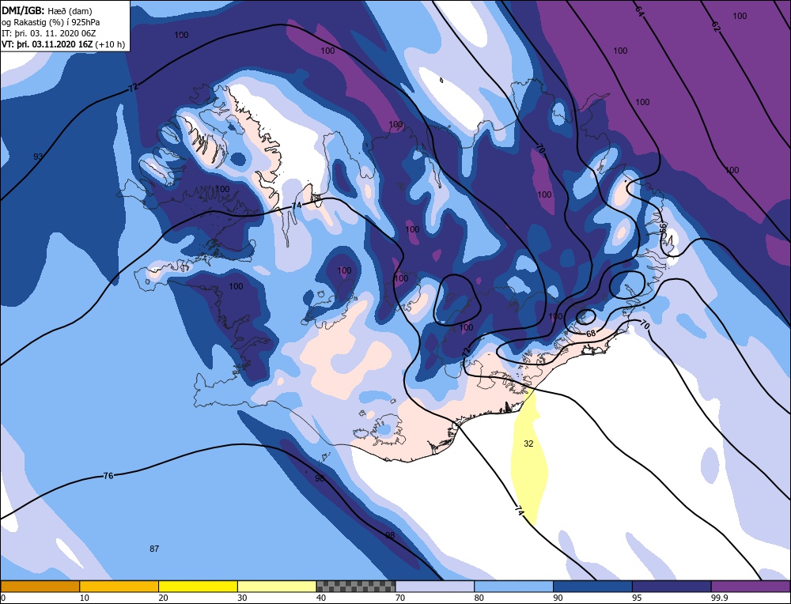Choose the 90–95 medium blue legend swatch

tap(592, 587)
